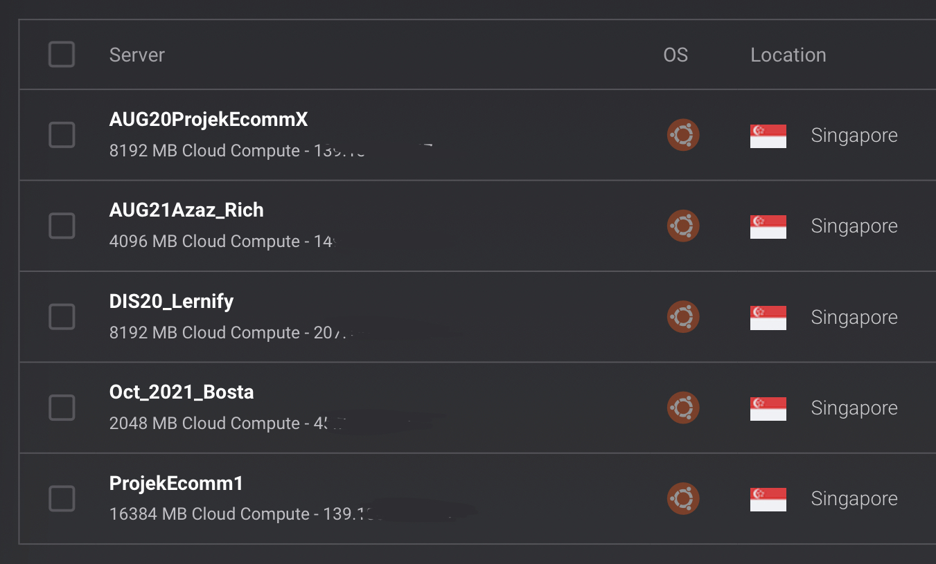Toggle the select-all checkbox in header
This screenshot has height=564, width=936.
point(62,54)
